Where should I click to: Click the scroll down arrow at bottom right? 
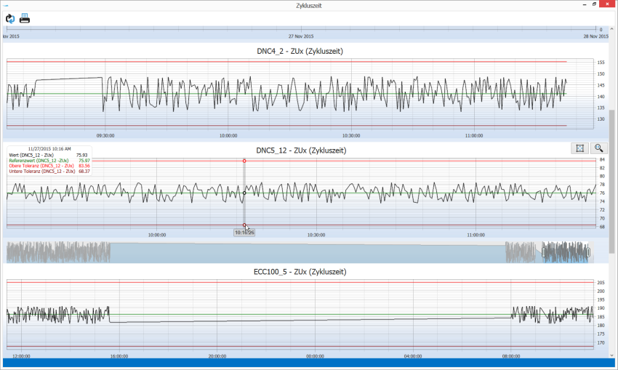(611, 355)
